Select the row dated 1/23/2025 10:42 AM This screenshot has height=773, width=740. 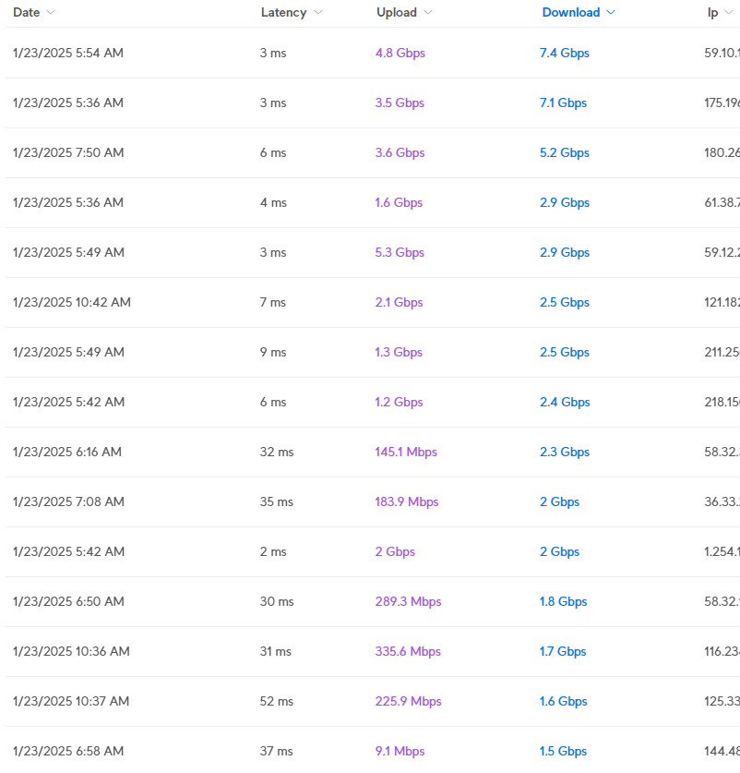72,303
